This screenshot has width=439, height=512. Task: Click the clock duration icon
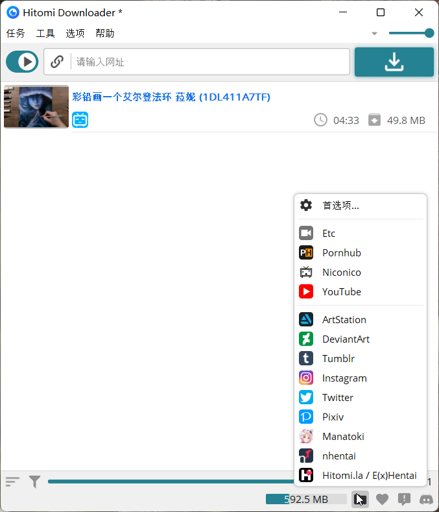pyautogui.click(x=320, y=120)
